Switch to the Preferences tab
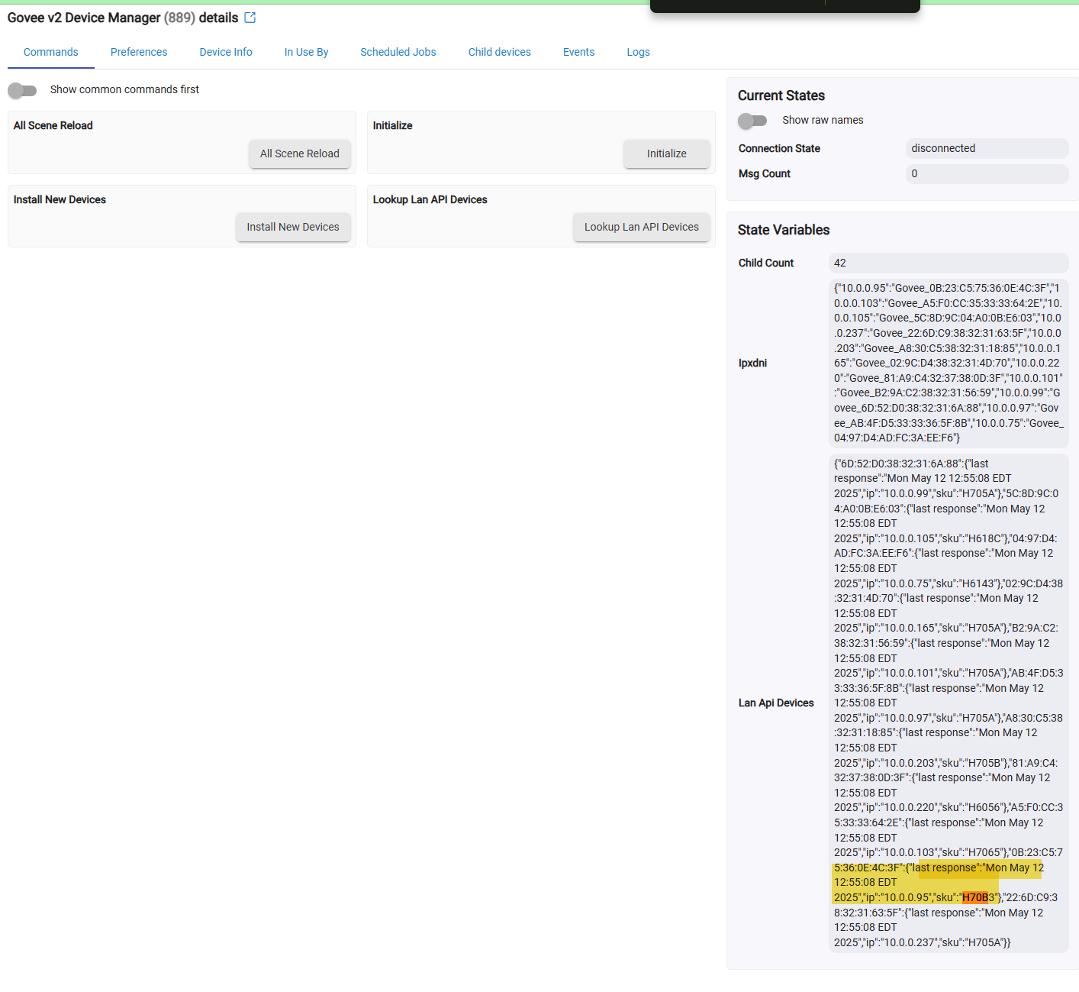The height and width of the screenshot is (992, 1079). pyautogui.click(x=139, y=52)
